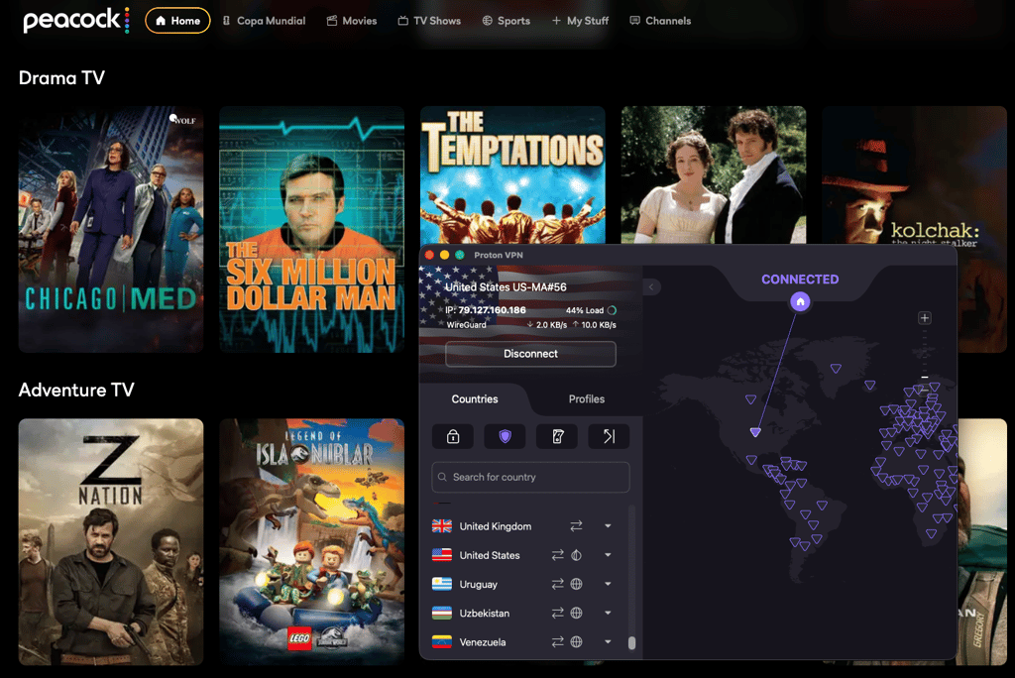Open The Six Million Dollar Man poster
1015x678 pixels.
[x=311, y=229]
